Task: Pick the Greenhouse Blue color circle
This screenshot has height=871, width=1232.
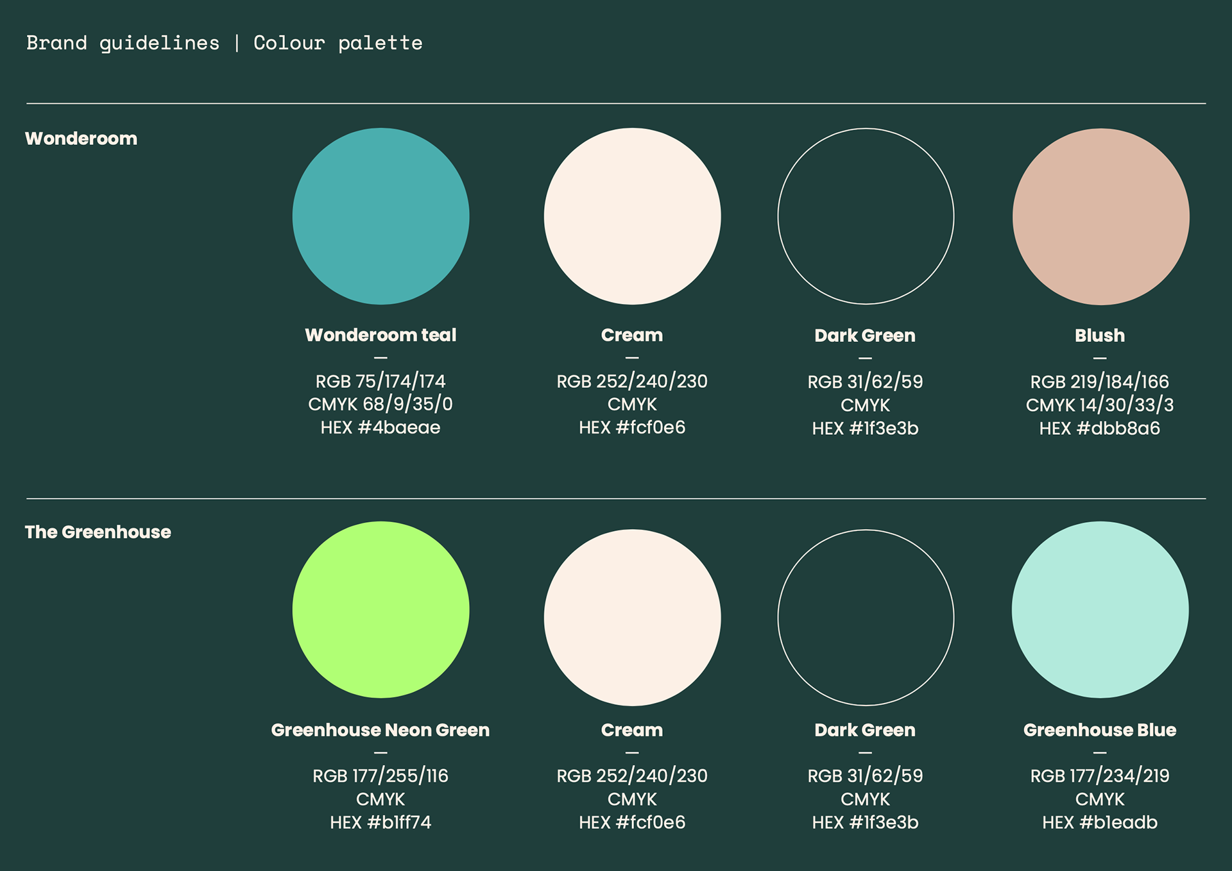Action: click(x=1100, y=609)
